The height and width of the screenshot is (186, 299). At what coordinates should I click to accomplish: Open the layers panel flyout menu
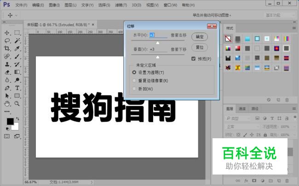[294, 109]
